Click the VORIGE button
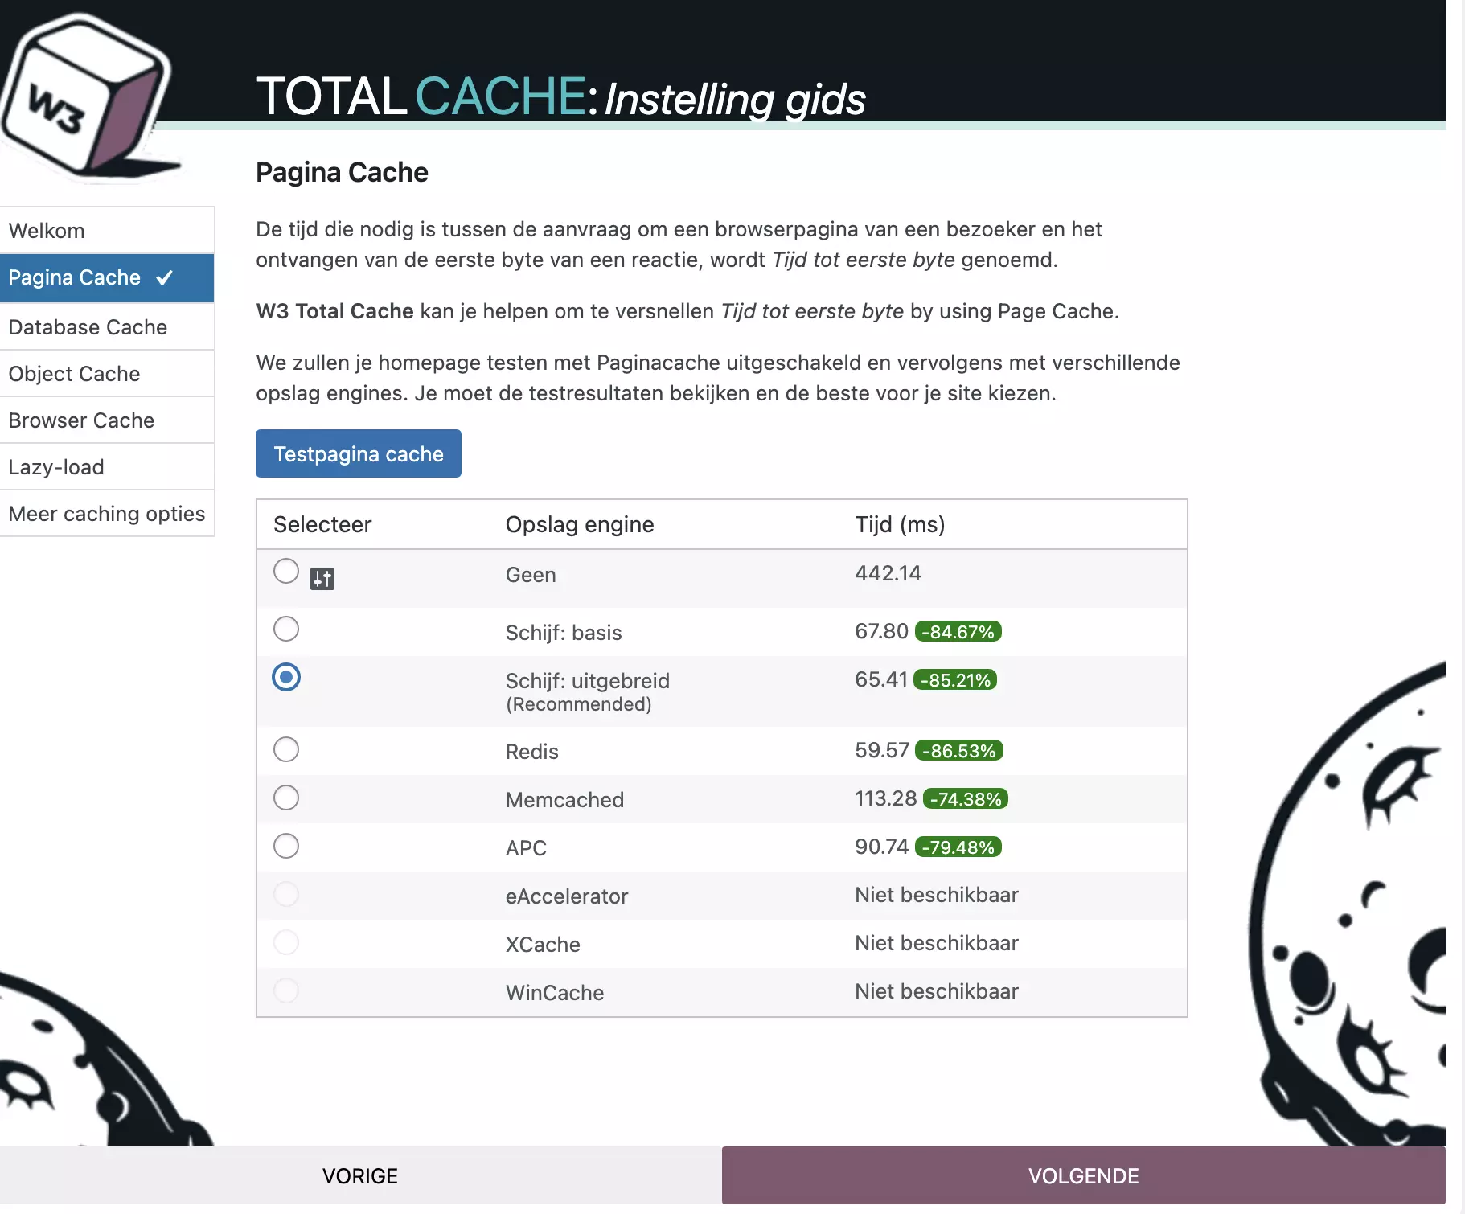 360,1175
